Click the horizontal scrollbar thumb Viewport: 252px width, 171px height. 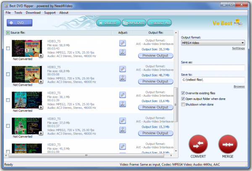coord(86,155)
